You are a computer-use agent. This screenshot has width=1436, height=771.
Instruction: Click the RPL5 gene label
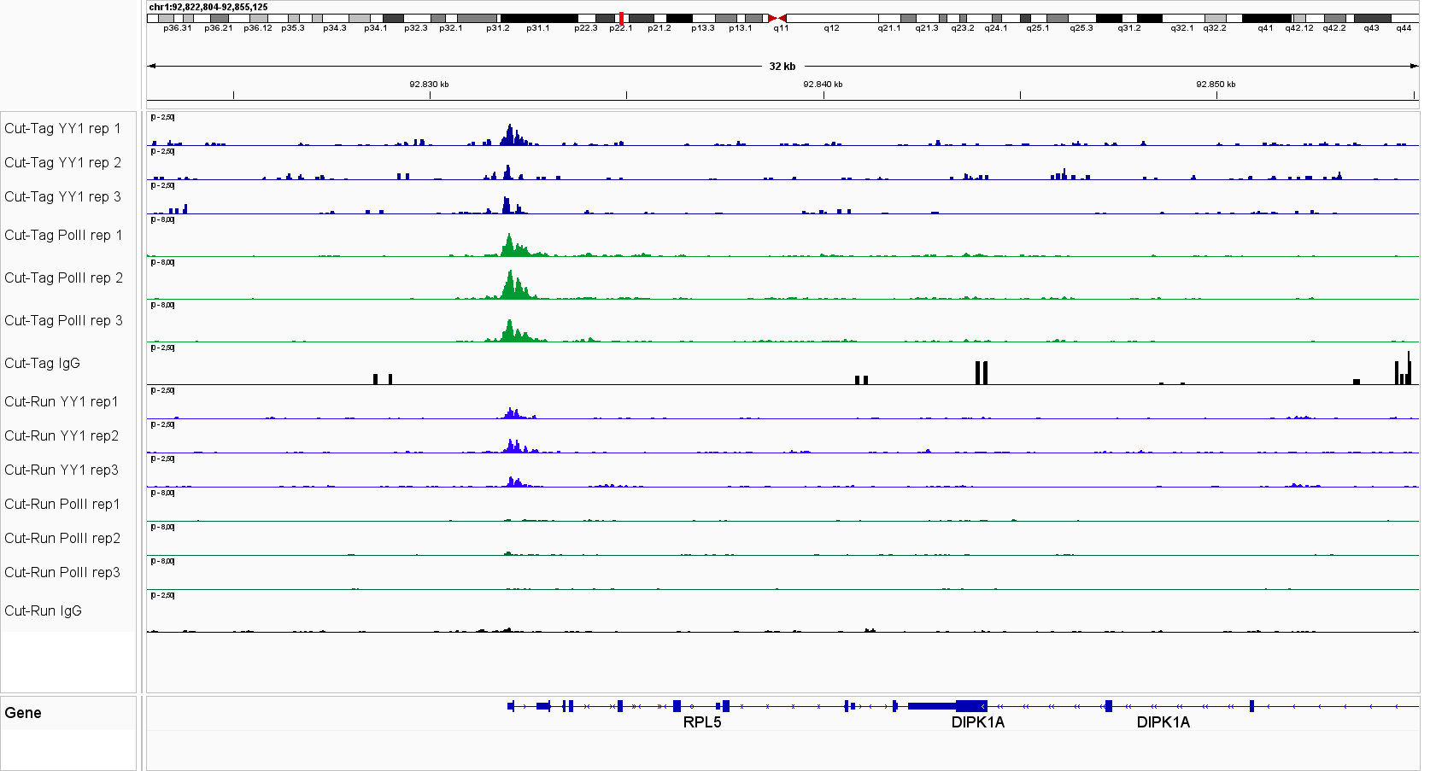[x=701, y=722]
